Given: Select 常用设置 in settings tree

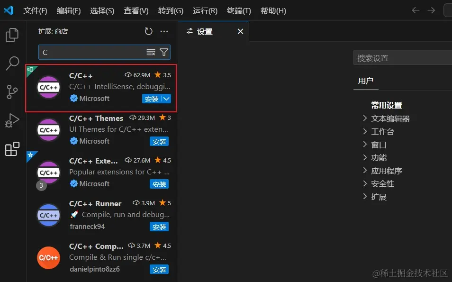Looking at the screenshot, I should point(386,105).
